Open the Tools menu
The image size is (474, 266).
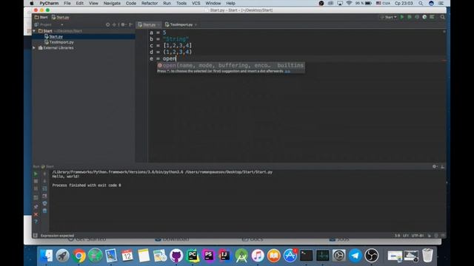tap(181, 3)
